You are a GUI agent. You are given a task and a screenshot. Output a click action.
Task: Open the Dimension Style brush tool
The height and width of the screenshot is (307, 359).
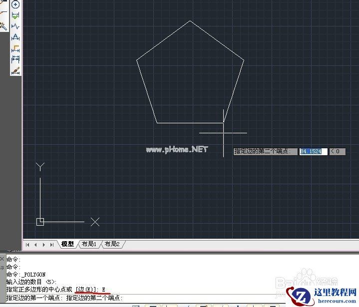click(x=15, y=70)
